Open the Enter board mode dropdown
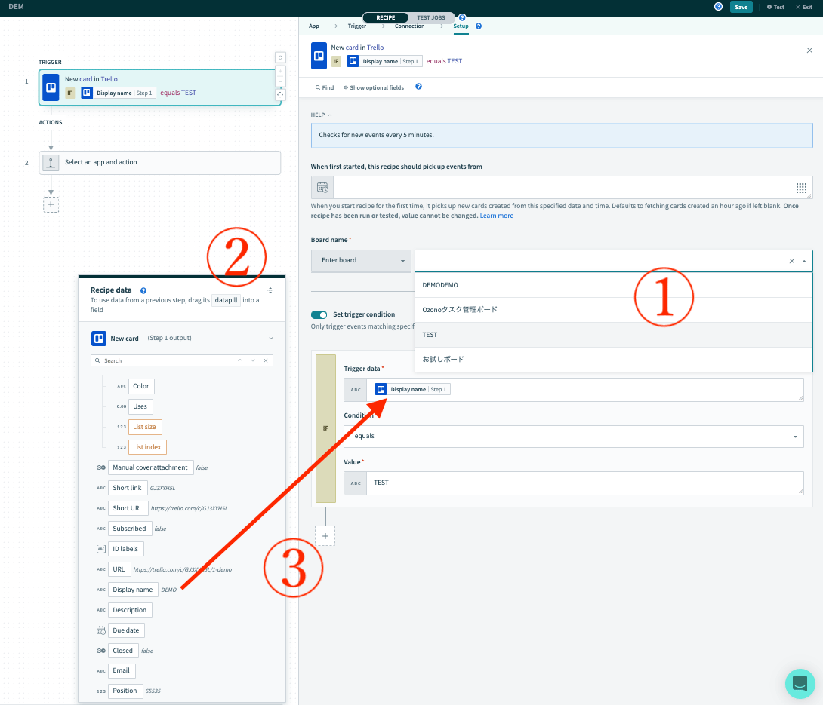 [361, 261]
